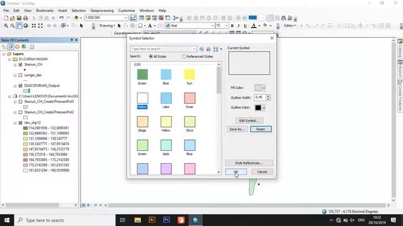This screenshot has width=403, height=226.
Task: List layers by visibility
Action: [17, 46]
